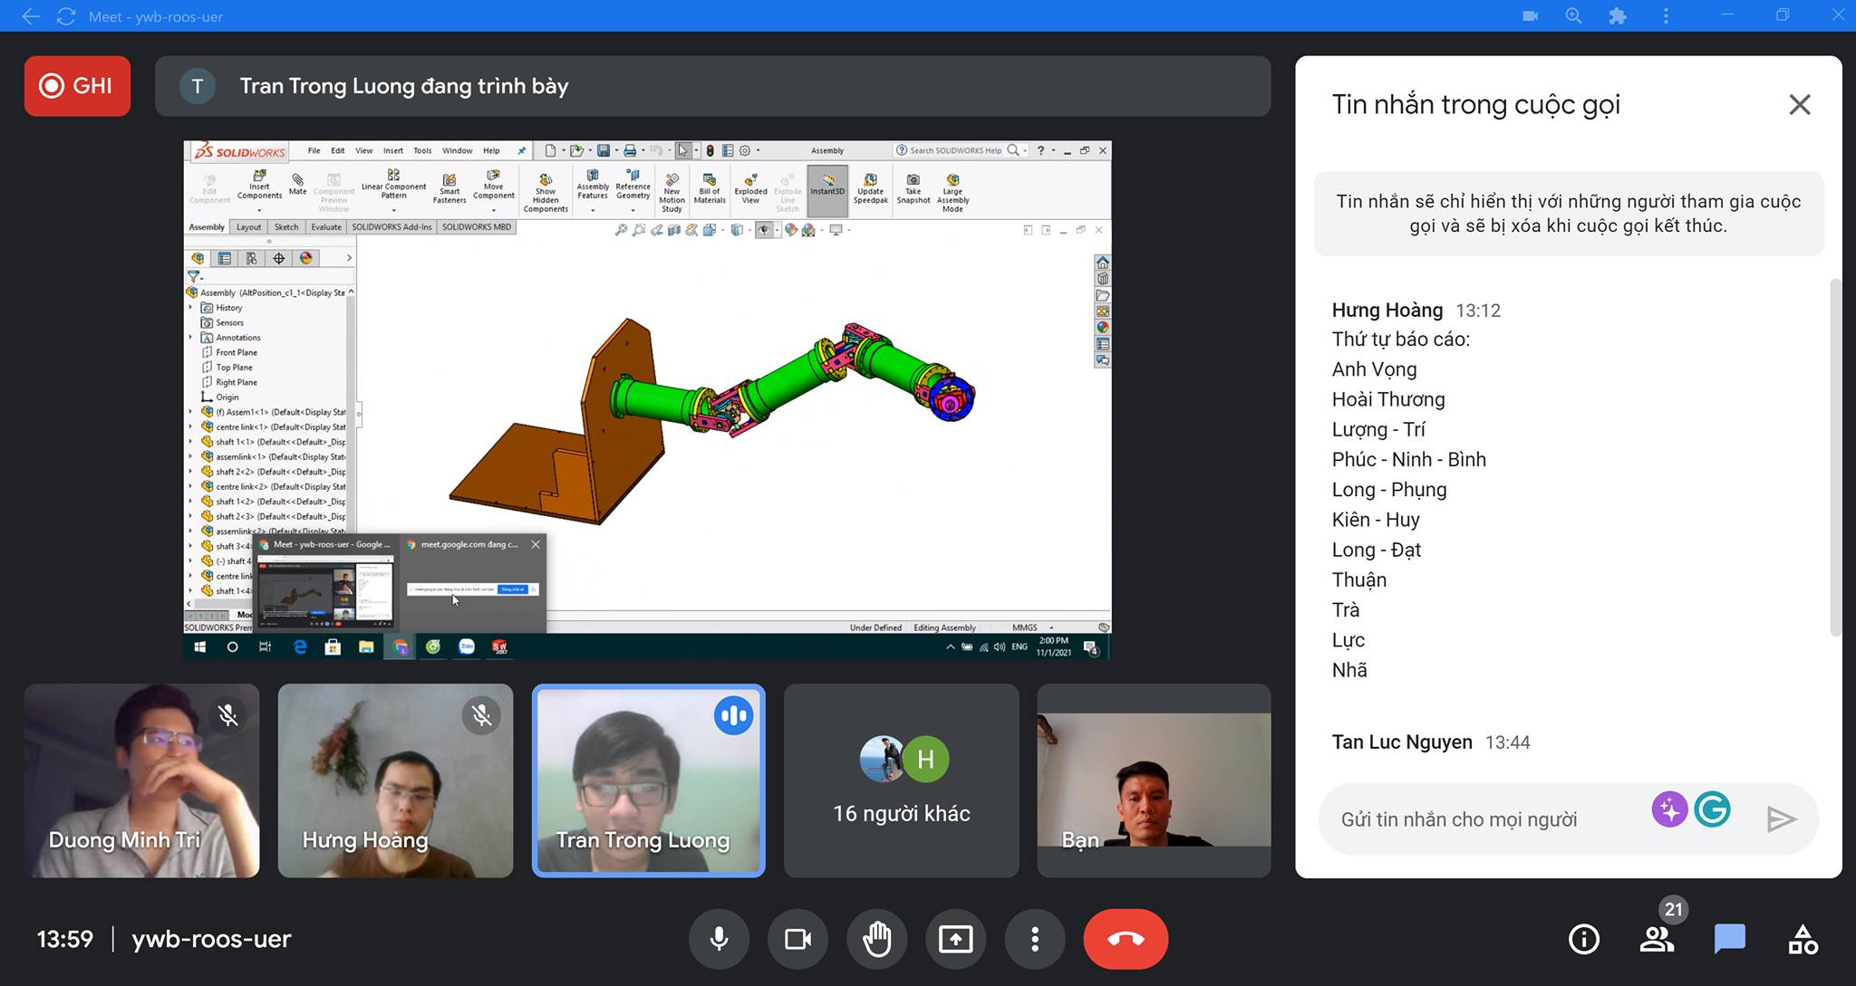The width and height of the screenshot is (1856, 986).
Task: Show the participants list icon
Action: 1658,939
